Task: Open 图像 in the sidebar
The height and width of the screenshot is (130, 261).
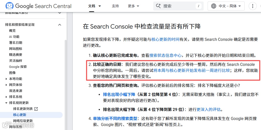Action: [x=12, y=73]
